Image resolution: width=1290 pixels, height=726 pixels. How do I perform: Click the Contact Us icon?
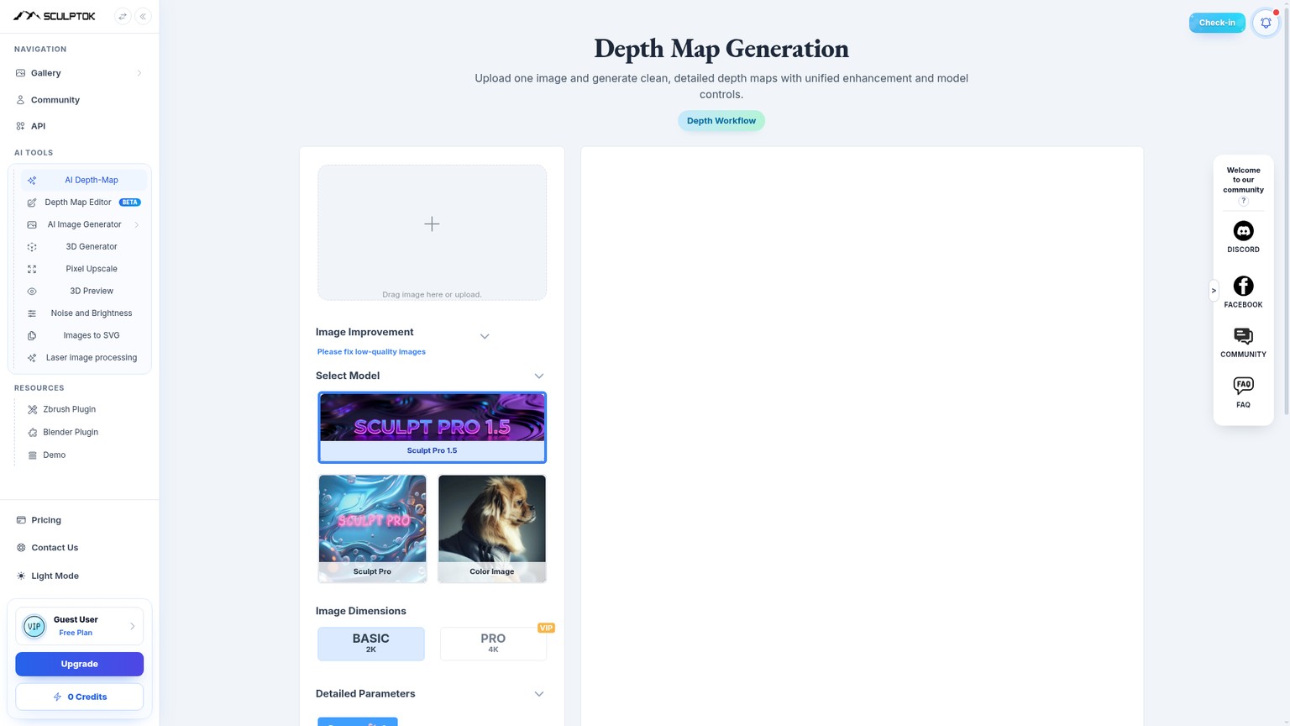tap(21, 548)
